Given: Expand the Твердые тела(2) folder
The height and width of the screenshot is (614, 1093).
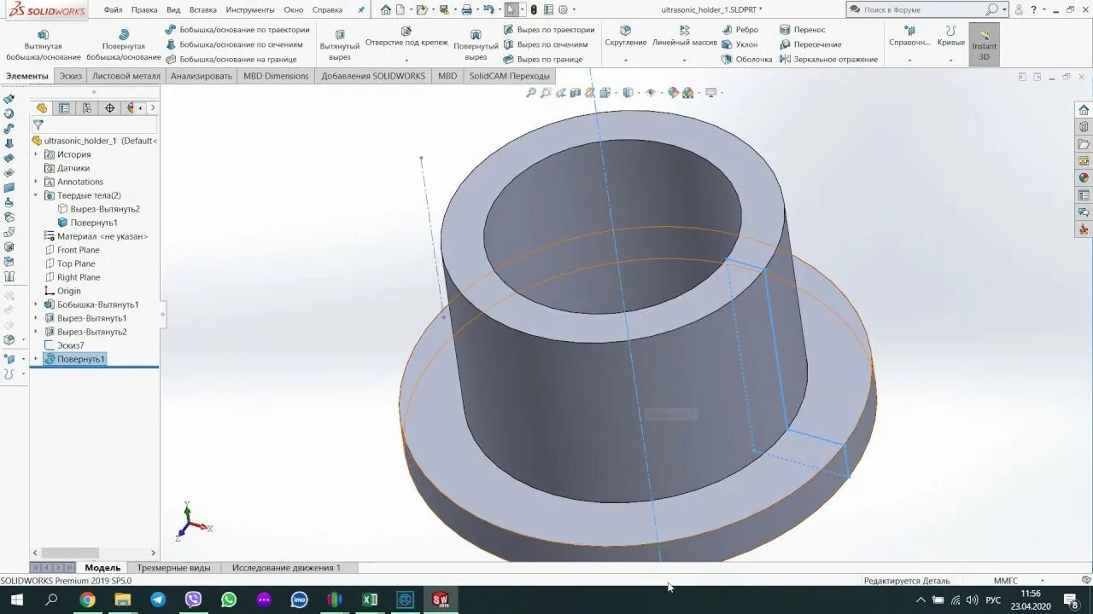Looking at the screenshot, I should [x=33, y=194].
